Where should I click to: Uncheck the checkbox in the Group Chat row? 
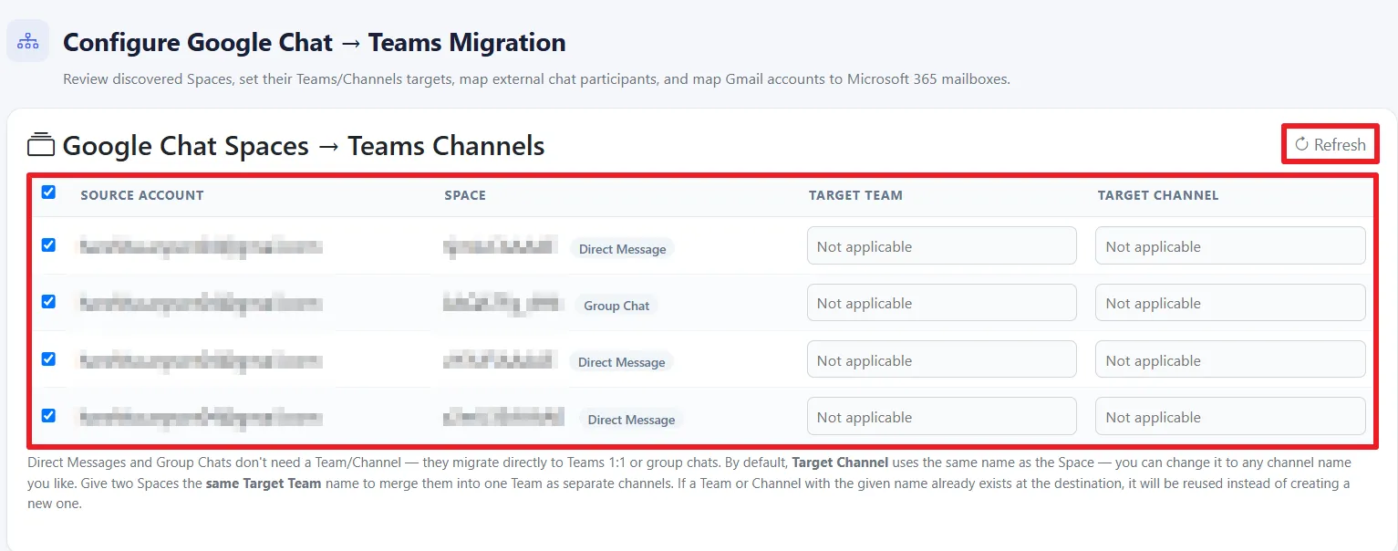tap(48, 302)
